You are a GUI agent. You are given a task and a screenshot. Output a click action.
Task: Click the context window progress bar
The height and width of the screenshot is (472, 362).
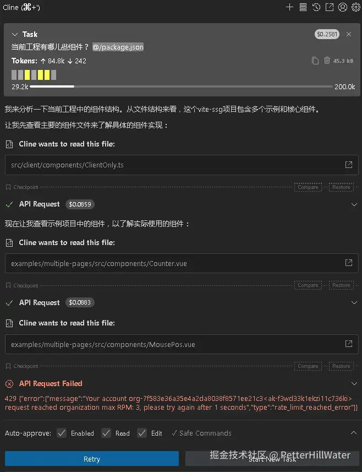(x=182, y=86)
